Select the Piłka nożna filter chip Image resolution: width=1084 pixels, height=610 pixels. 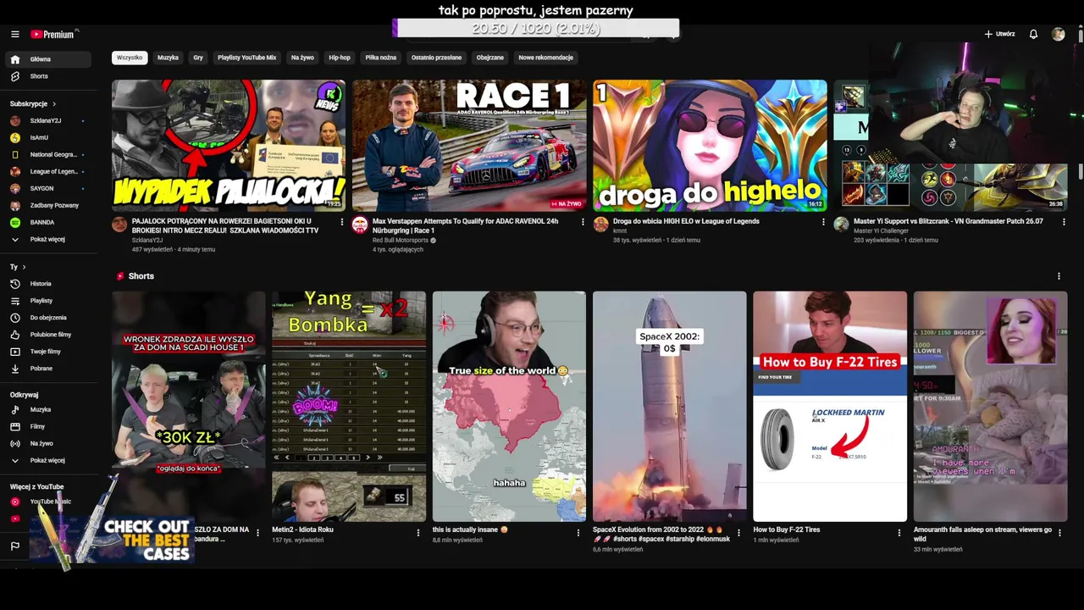tap(381, 58)
